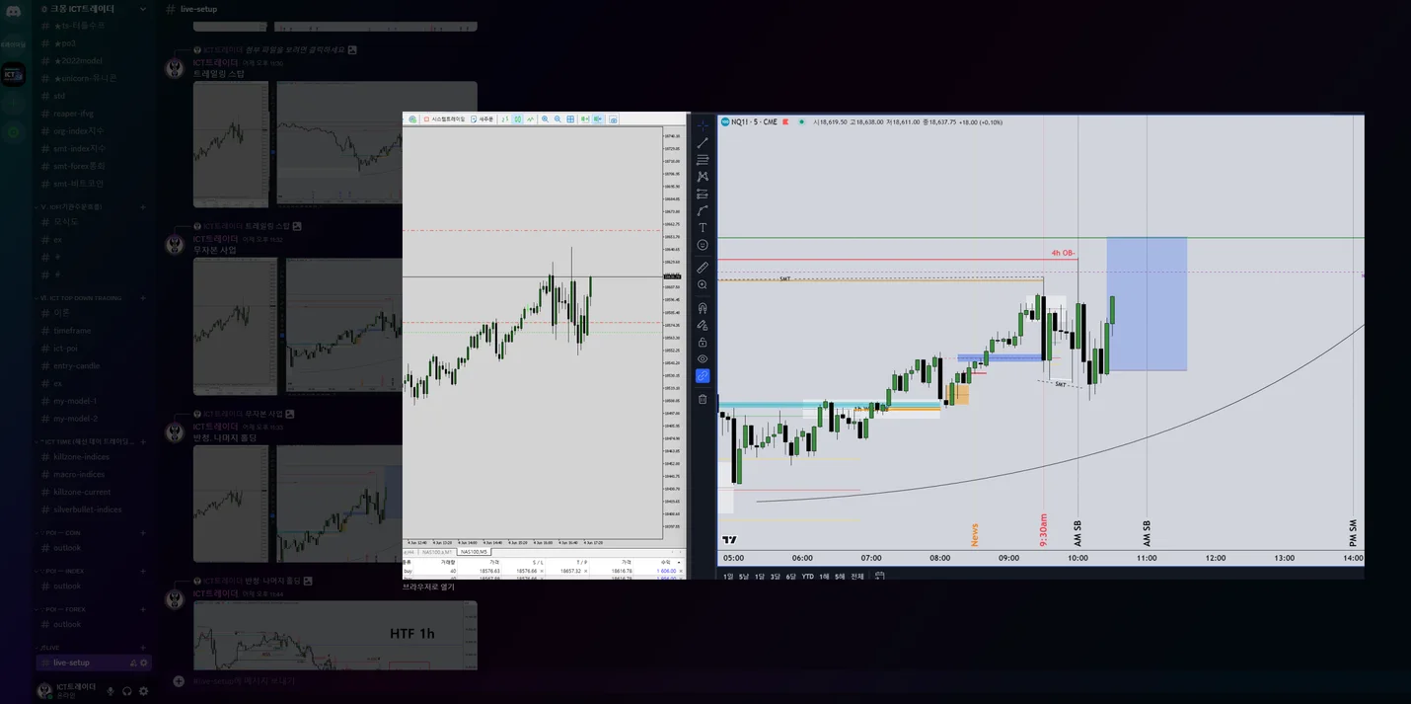This screenshot has width=1411, height=704.
Task: Select the text annotation tool
Action: pos(703,228)
